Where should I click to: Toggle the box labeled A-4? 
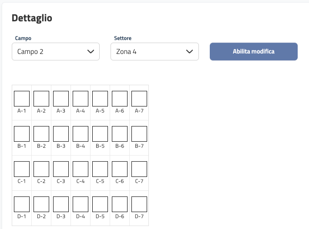81,99
